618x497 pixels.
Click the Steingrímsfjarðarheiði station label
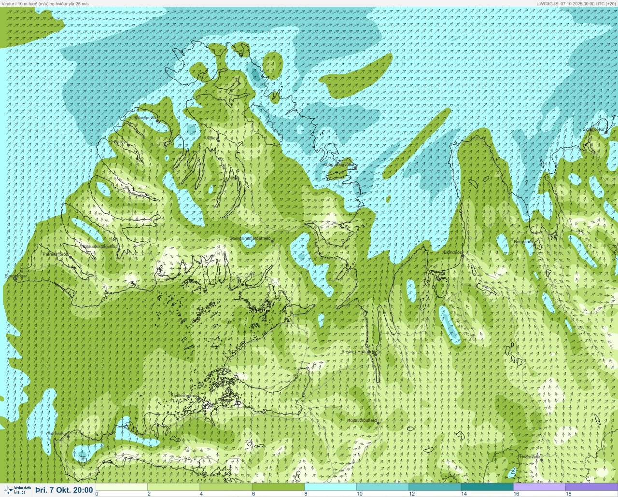(250, 238)
